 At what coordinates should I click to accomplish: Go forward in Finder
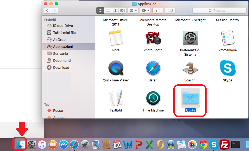54,10
